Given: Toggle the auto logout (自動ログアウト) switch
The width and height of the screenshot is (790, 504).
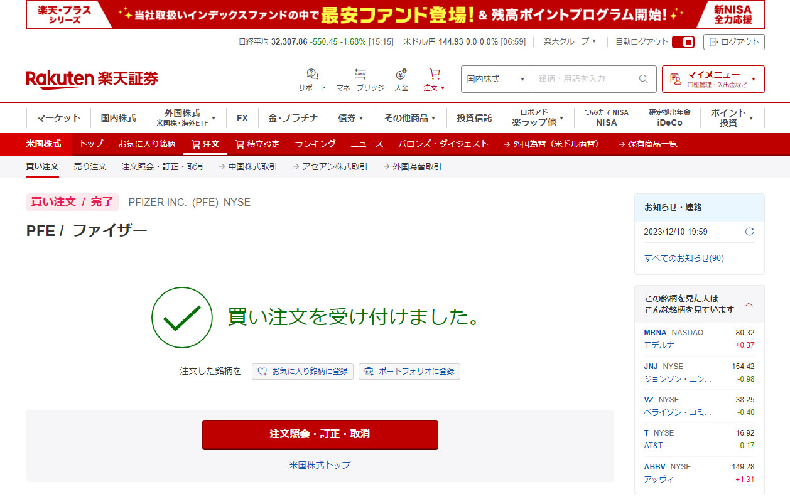Looking at the screenshot, I should click(x=683, y=42).
